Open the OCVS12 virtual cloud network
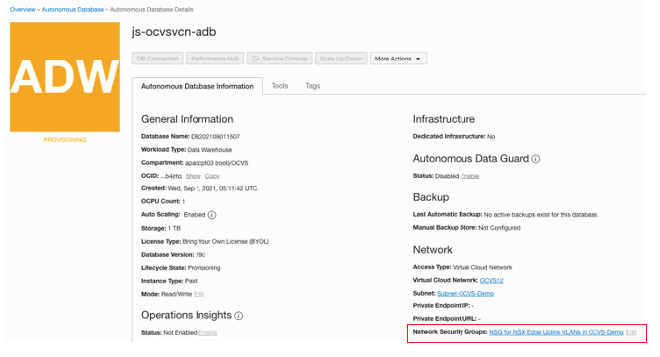This screenshot has height=357, width=660. (491, 280)
